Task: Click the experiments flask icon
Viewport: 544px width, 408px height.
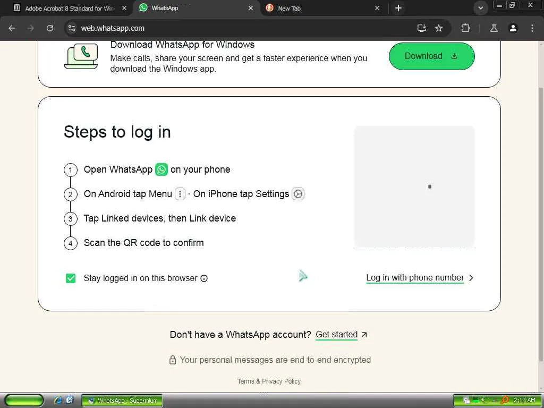Action: point(494,28)
